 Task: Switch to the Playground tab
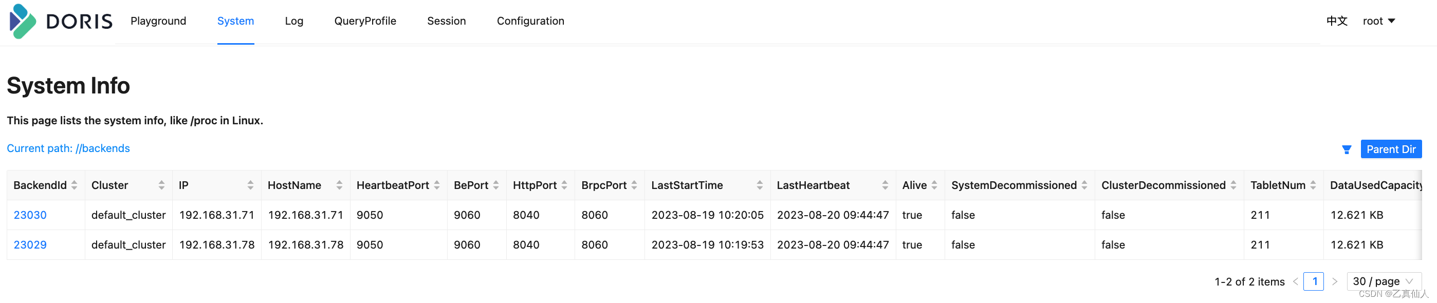[x=158, y=21]
